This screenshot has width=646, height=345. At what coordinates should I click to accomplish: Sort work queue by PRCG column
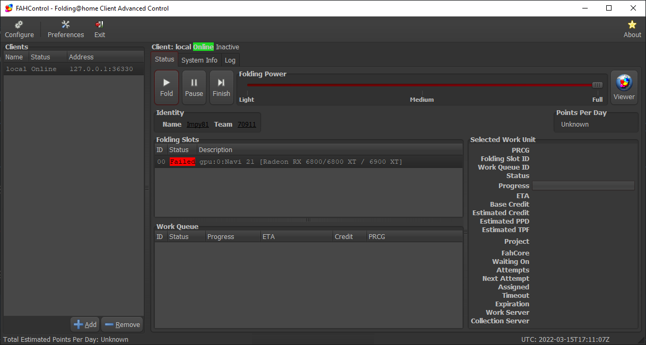pos(415,237)
